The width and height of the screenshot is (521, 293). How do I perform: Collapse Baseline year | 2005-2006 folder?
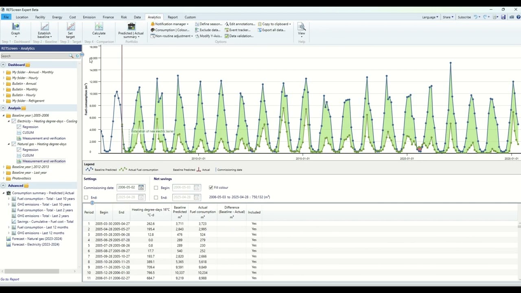coord(4,116)
